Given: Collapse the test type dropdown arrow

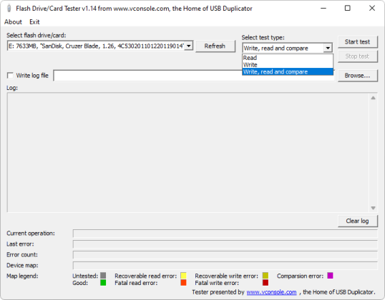Looking at the screenshot, I should coord(328,48).
